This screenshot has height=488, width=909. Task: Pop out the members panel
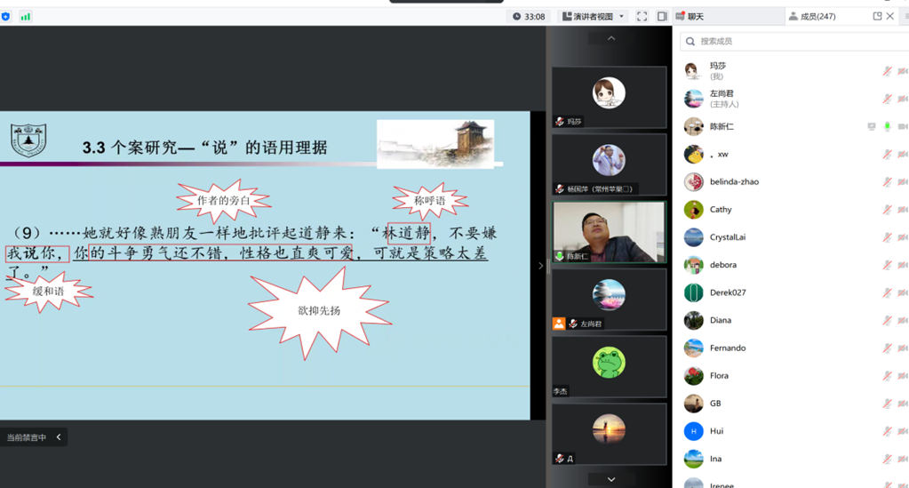point(877,16)
